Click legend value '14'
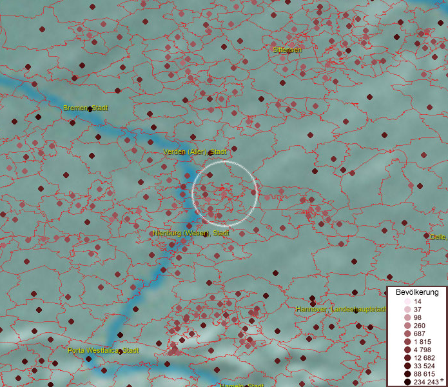This screenshot has height=387, width=448. click(417, 301)
